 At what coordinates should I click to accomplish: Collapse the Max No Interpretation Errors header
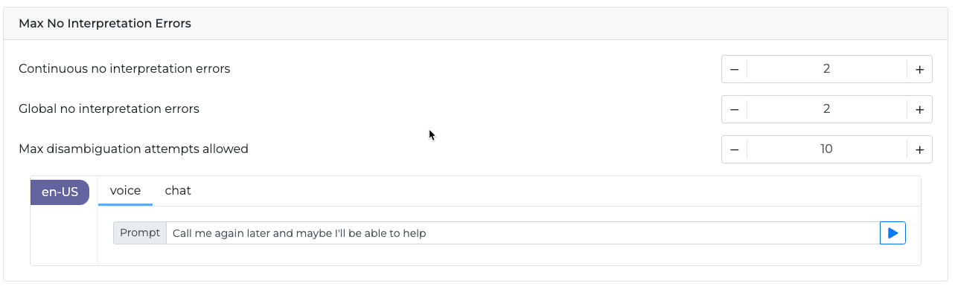pyautogui.click(x=477, y=24)
